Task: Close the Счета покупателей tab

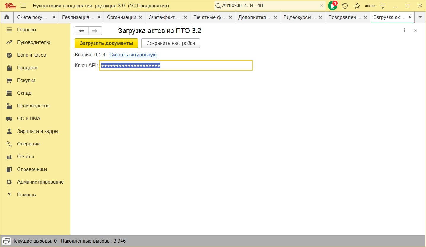Action: pos(54,17)
